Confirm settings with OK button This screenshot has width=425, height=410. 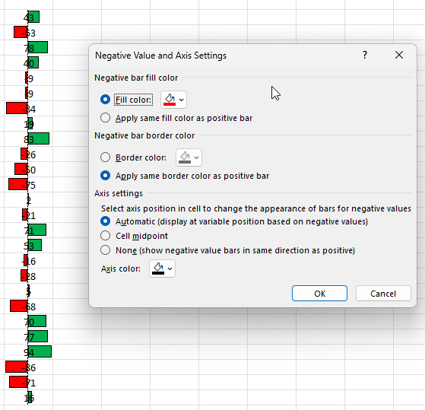coord(319,294)
